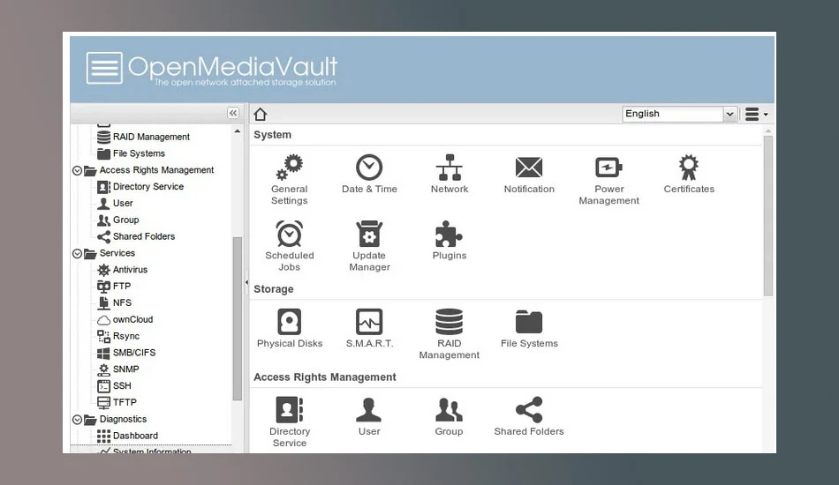This screenshot has height=485, width=839.
Task: Open Certificates icon
Action: pos(689,174)
